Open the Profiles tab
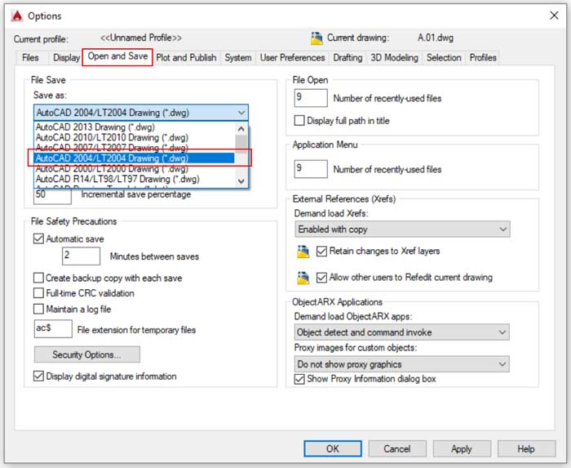The width and height of the screenshot is (571, 468). click(483, 58)
